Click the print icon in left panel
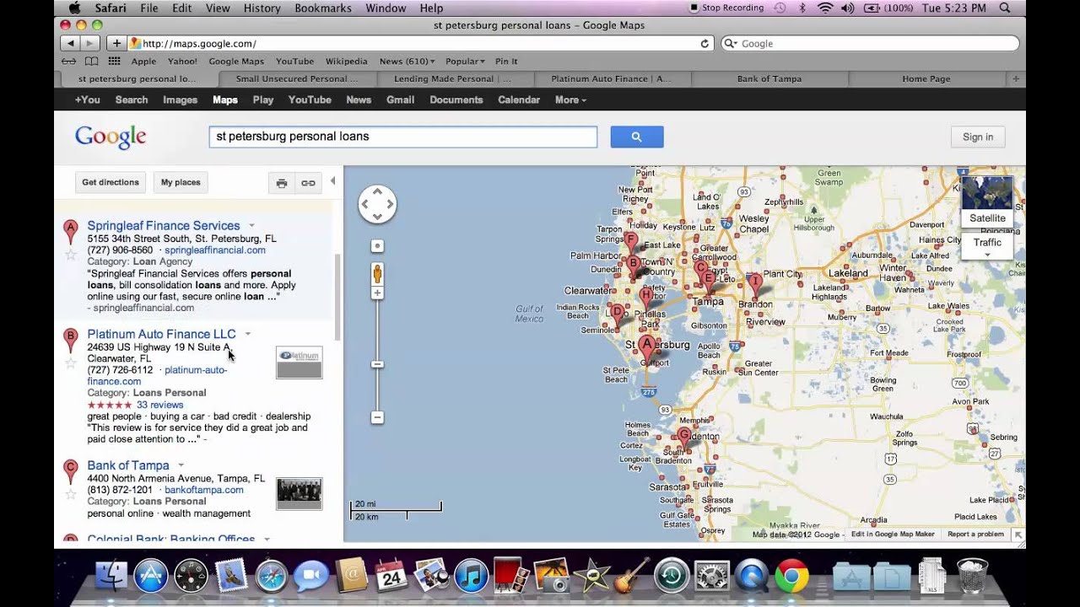This screenshot has width=1080, height=607. 282,183
